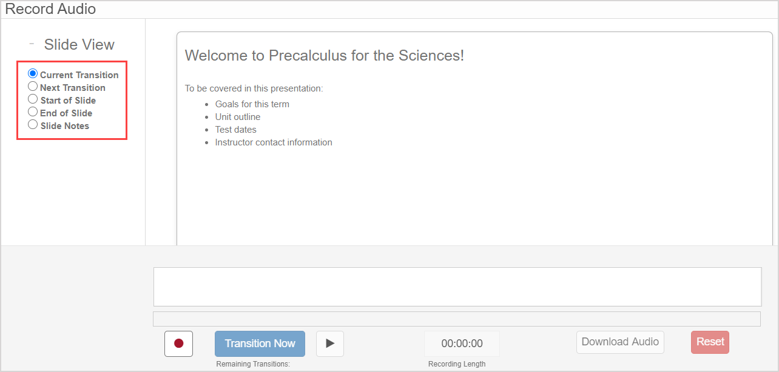Image resolution: width=779 pixels, height=372 pixels.
Task: Click the Welcome to Precalculus slide title
Action: 324,56
